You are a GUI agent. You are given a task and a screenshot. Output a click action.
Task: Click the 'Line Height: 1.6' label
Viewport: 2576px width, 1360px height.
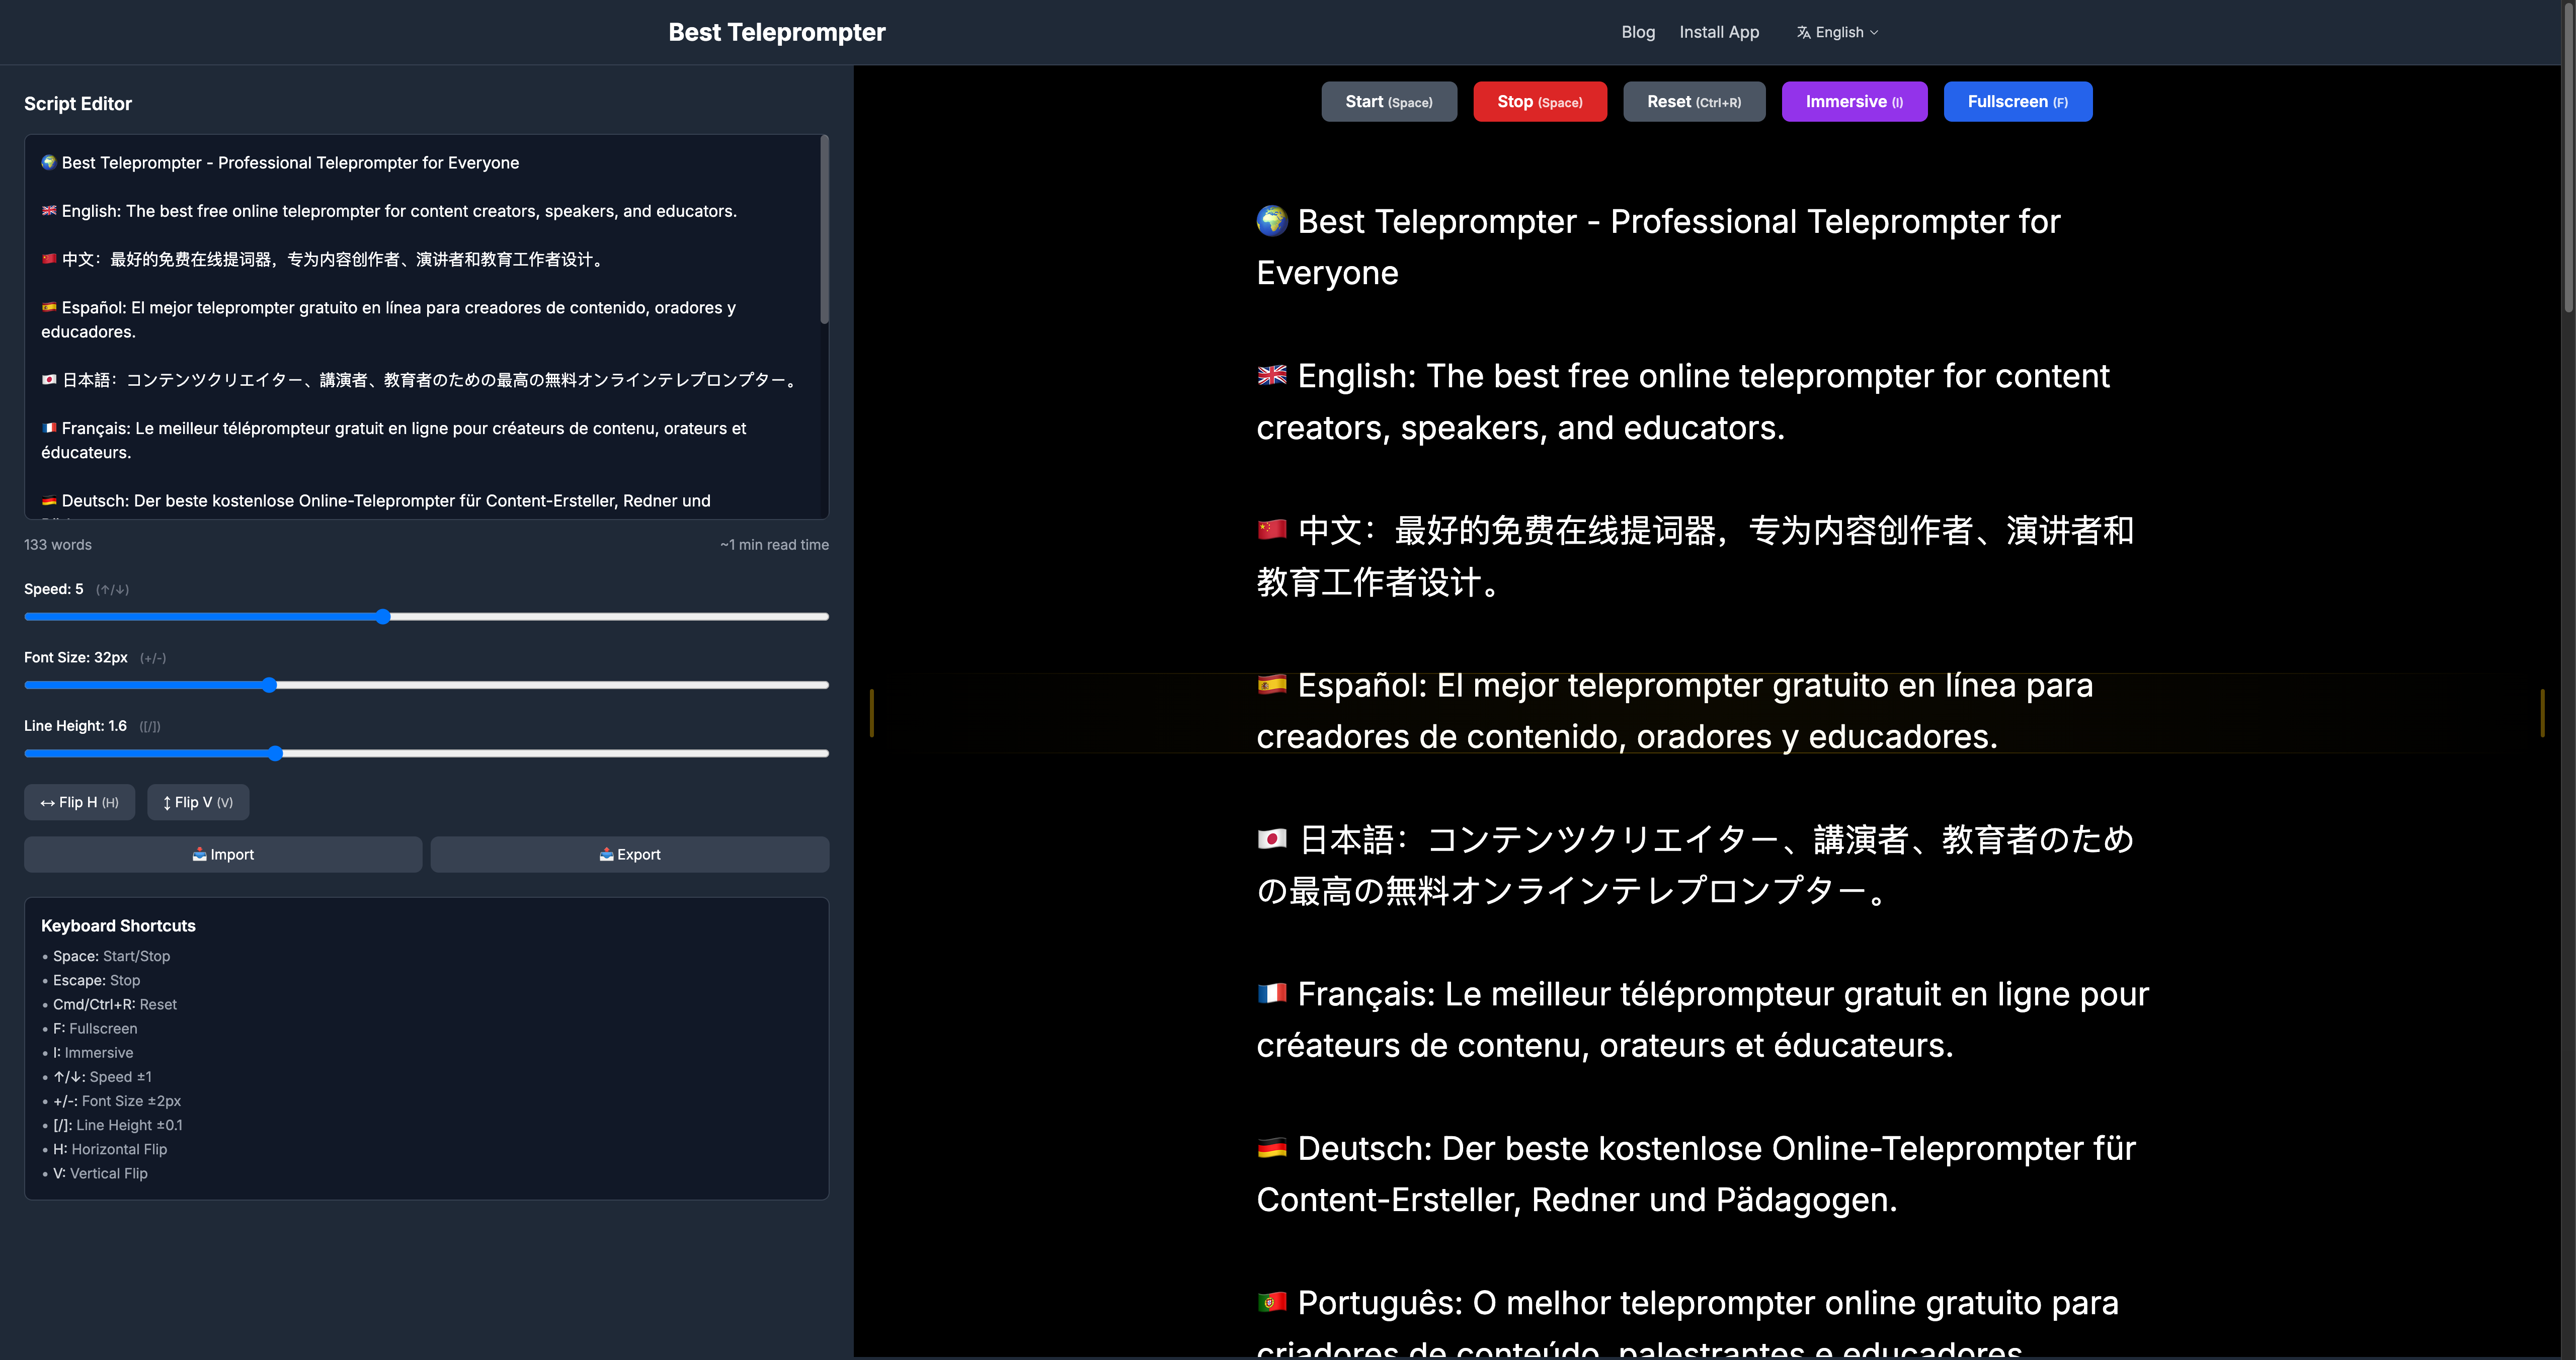(x=75, y=726)
